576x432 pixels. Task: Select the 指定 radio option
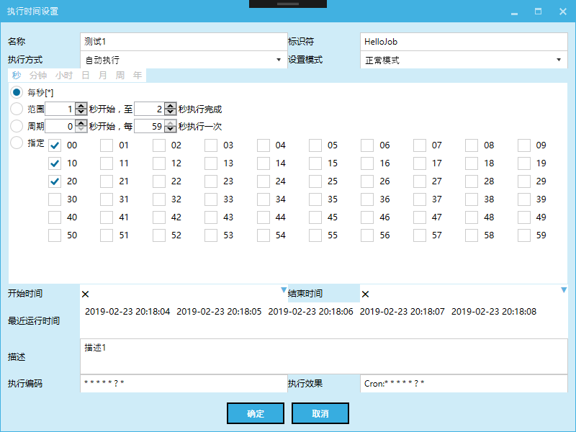(x=17, y=143)
